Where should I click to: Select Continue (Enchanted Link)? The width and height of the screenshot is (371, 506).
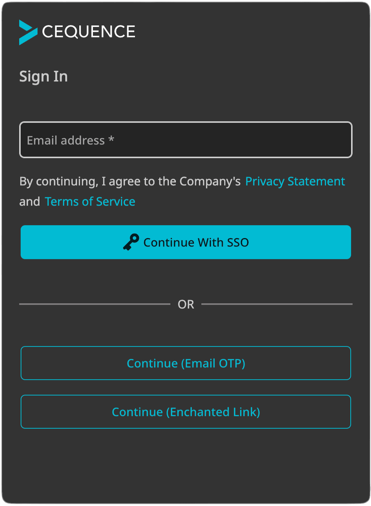point(185,412)
